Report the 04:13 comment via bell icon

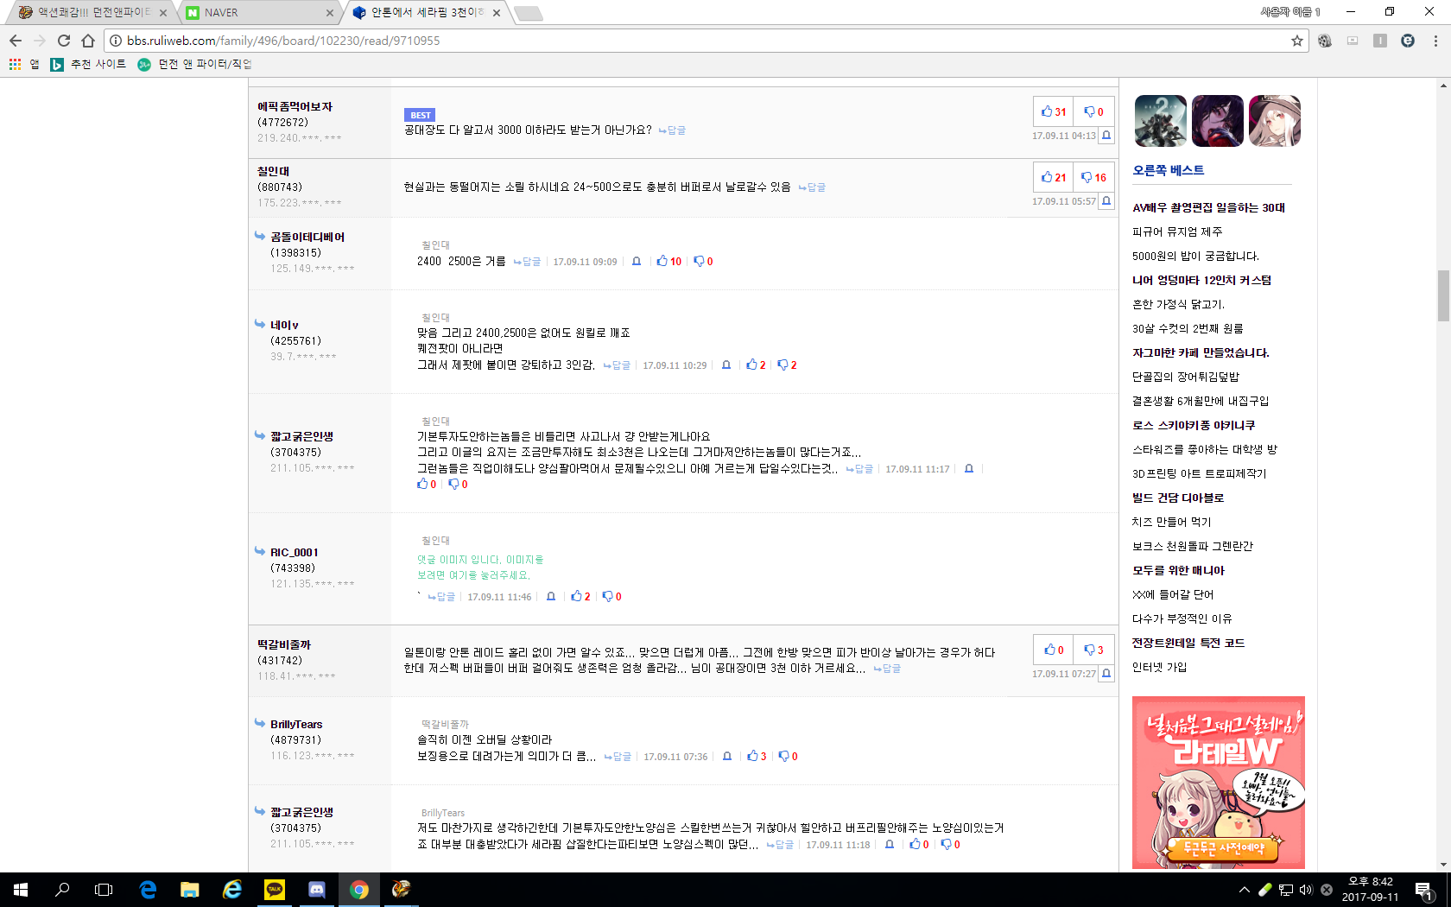pos(1106,136)
